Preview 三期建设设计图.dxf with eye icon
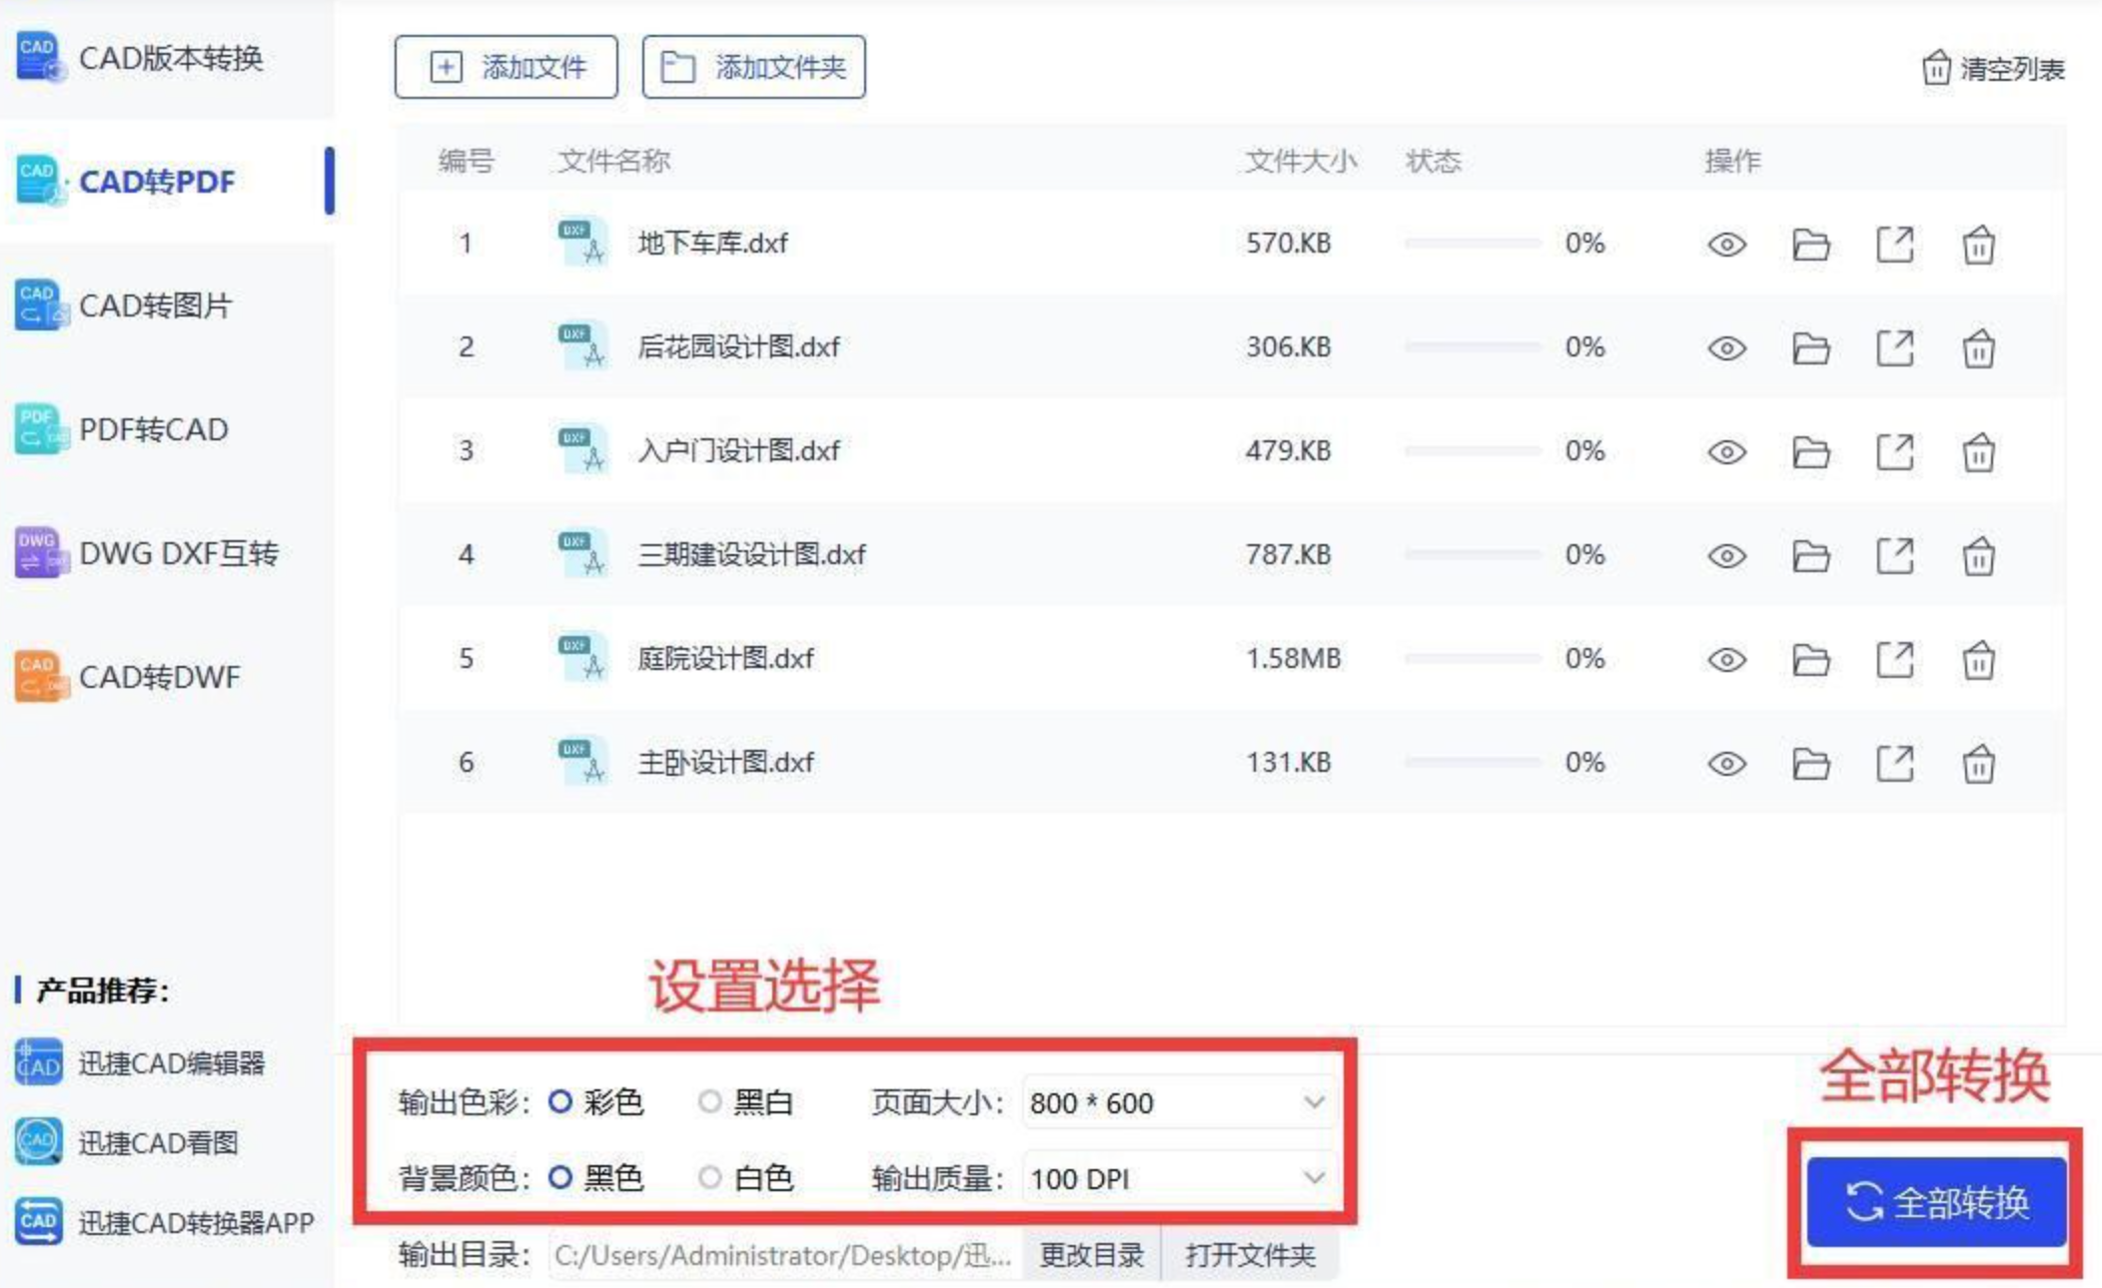 (1726, 556)
